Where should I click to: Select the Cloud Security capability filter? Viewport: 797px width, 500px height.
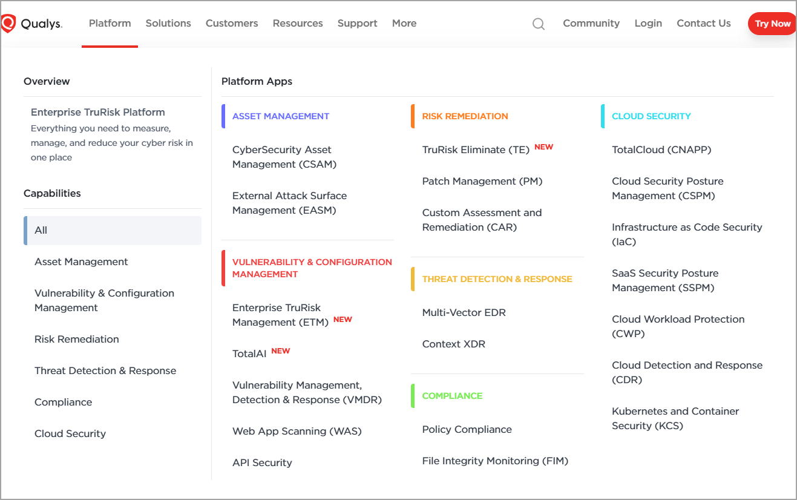(70, 433)
